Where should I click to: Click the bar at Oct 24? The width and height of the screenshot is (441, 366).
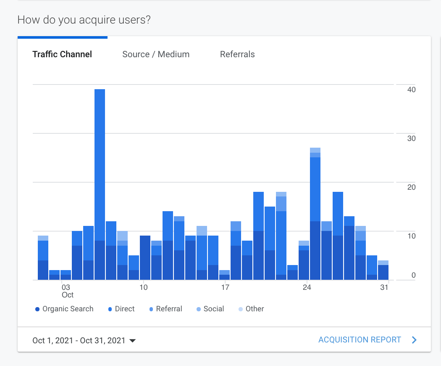(x=304, y=262)
